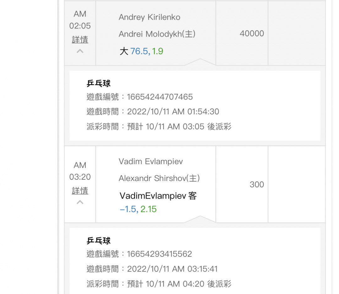Screen dimensions: 339x294
Task: Open 詳情 link for the 02:05 match
Action: click(x=80, y=40)
